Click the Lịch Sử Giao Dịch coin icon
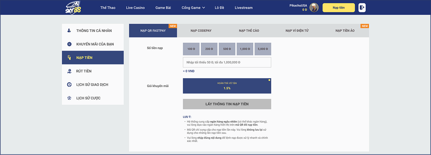This screenshot has width=431, height=155. tap(69, 85)
